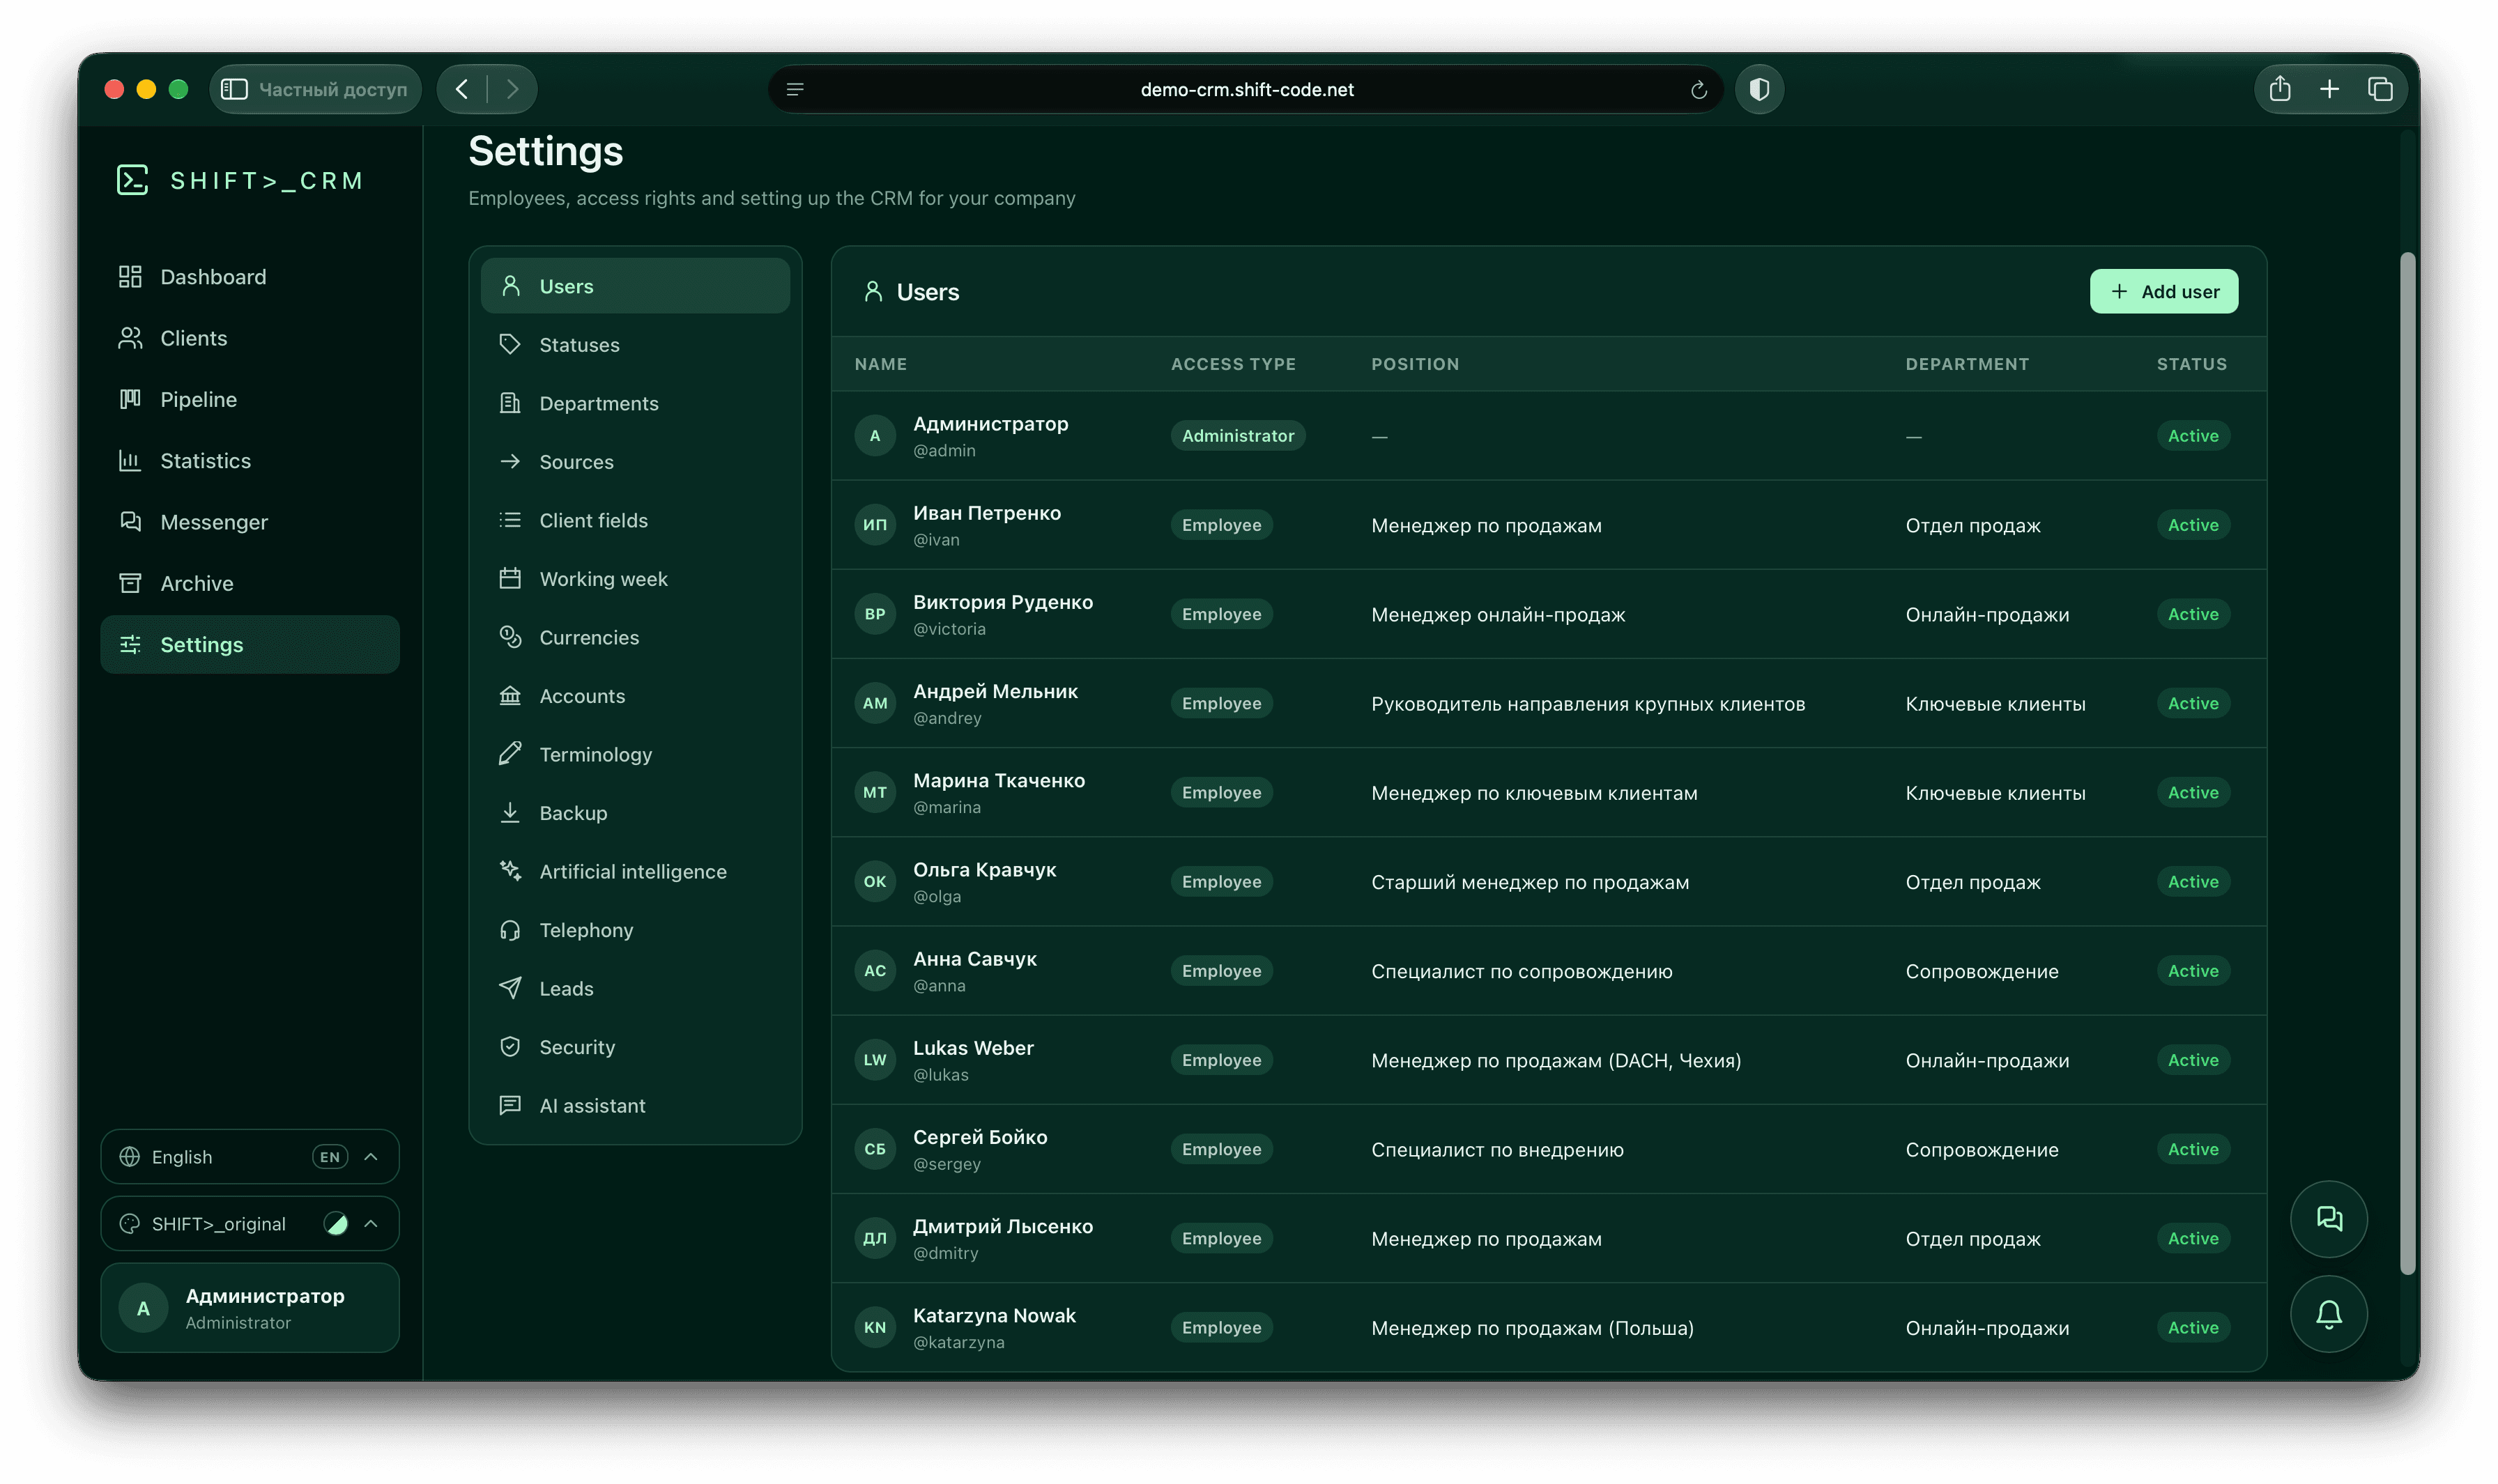
Task: Click the POSITION column header
Action: click(1415, 364)
